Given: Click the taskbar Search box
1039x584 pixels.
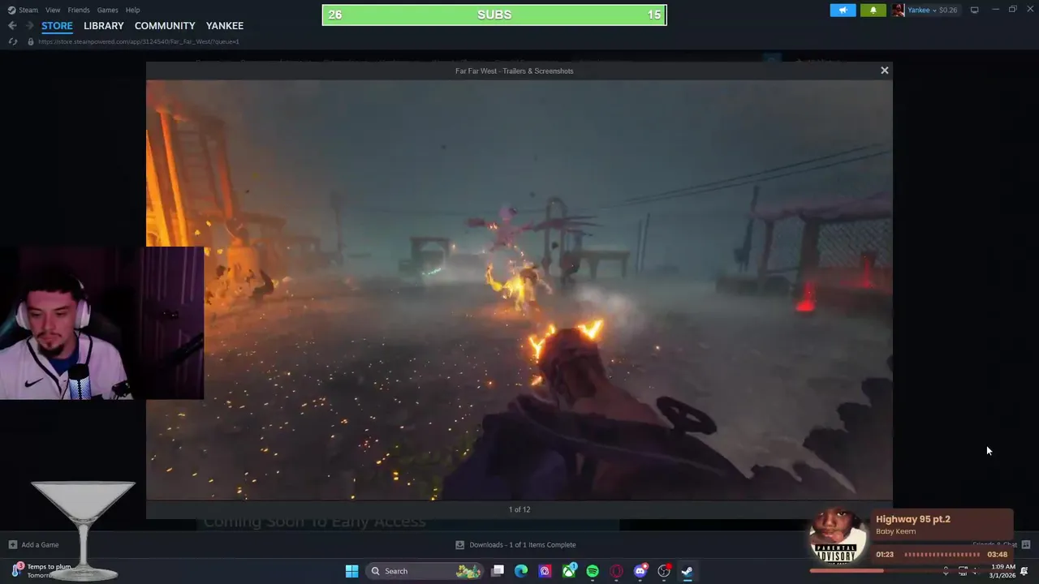Looking at the screenshot, I should point(425,571).
